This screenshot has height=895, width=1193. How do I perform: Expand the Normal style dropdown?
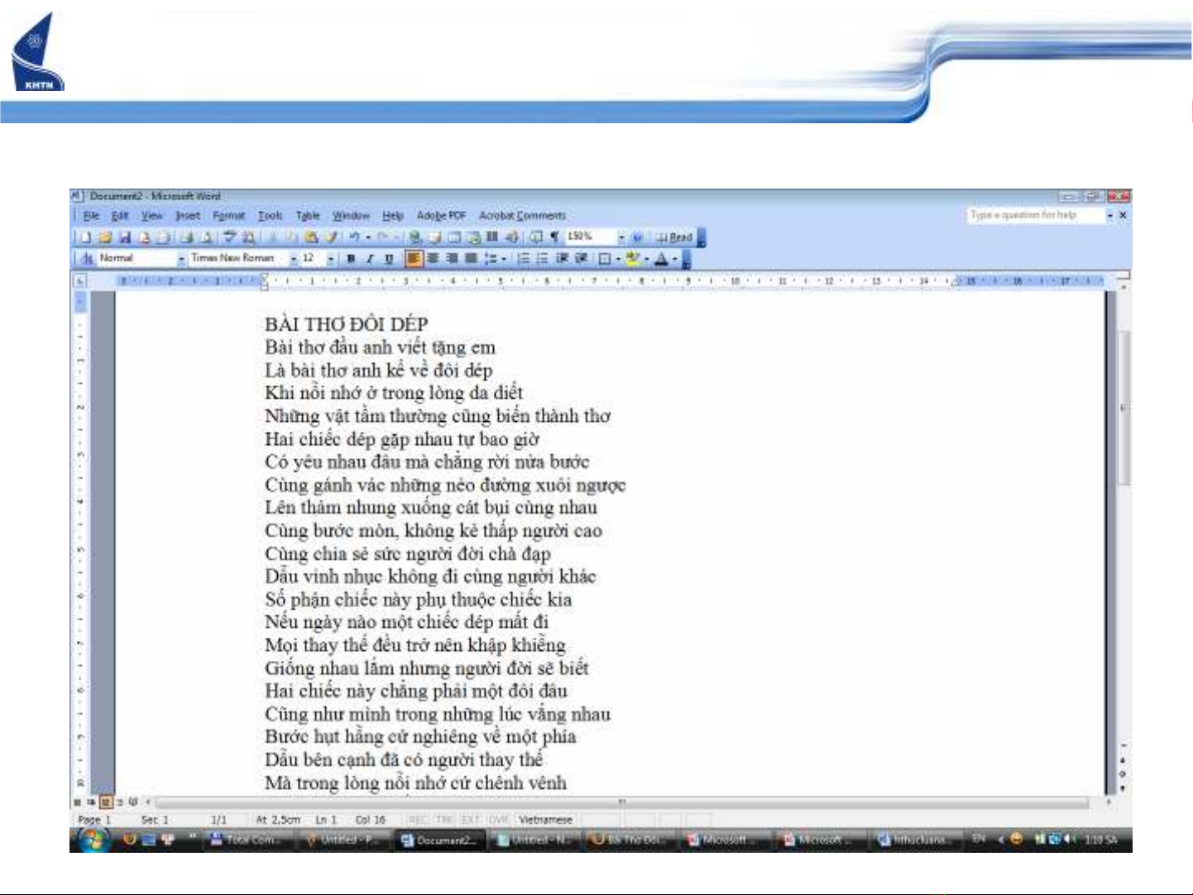pos(181,259)
